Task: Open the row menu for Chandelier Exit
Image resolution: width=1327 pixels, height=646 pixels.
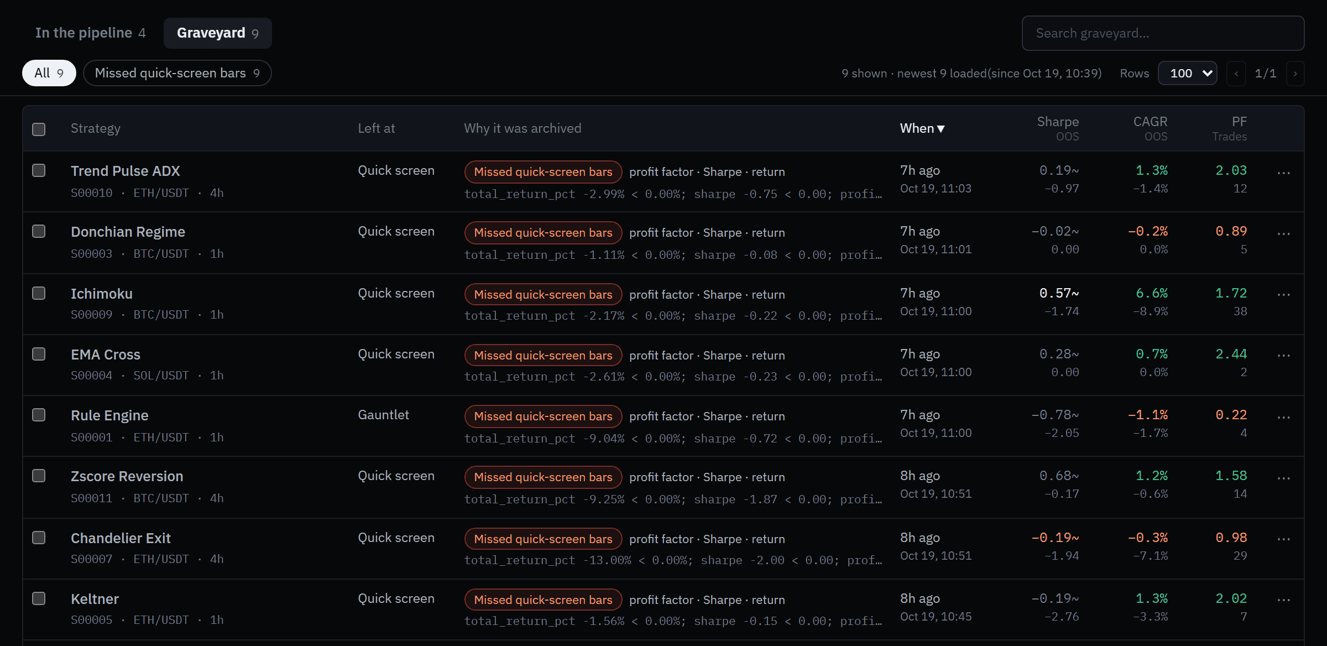Action: (x=1283, y=539)
